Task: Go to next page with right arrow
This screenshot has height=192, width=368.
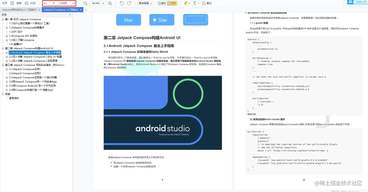Action: click(x=74, y=3)
